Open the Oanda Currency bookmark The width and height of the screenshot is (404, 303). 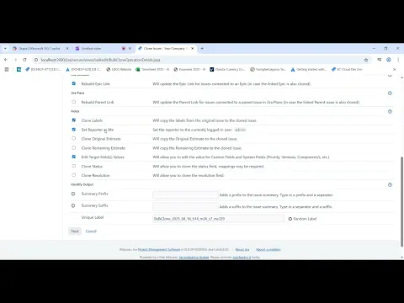(x=227, y=69)
